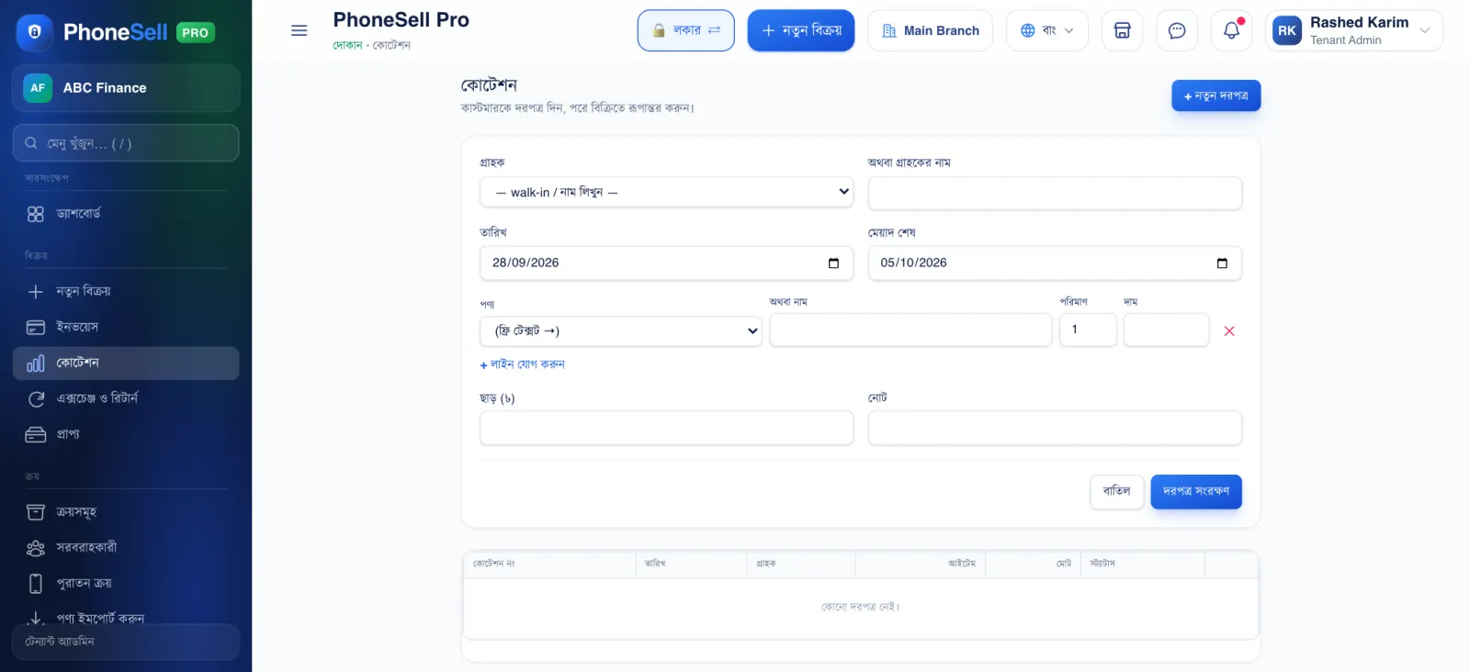The height and width of the screenshot is (672, 1470).
Task: Click the সরবরাহকারী sidebar icon
Action: pyautogui.click(x=36, y=548)
